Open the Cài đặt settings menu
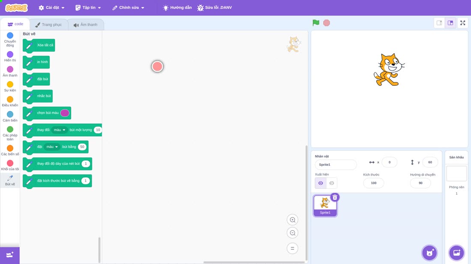This screenshot has width=471, height=264. tap(52, 8)
